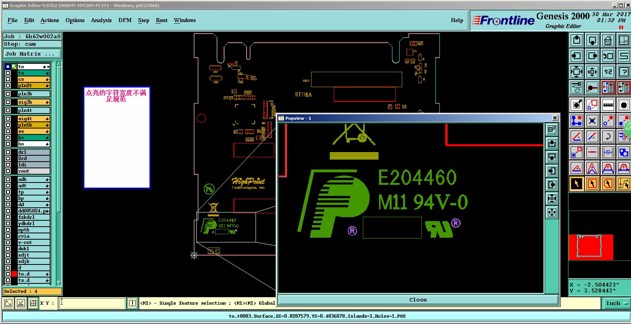631x324 pixels.
Task: Select the rectangle area selection tool icon
Action: 592,184
